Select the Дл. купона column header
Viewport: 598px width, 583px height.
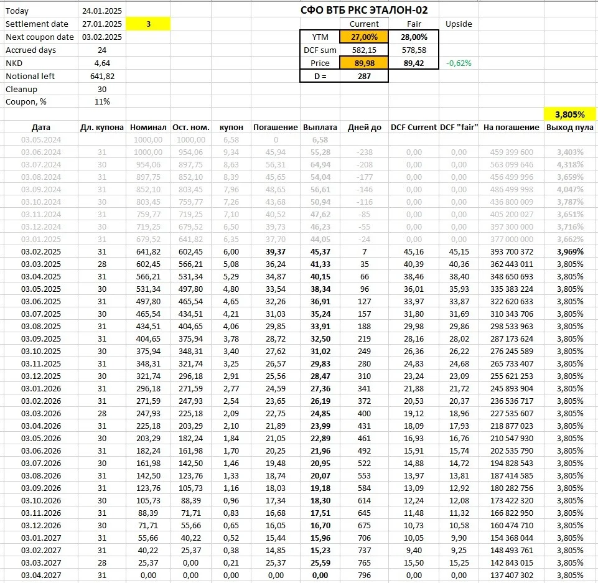[102, 128]
